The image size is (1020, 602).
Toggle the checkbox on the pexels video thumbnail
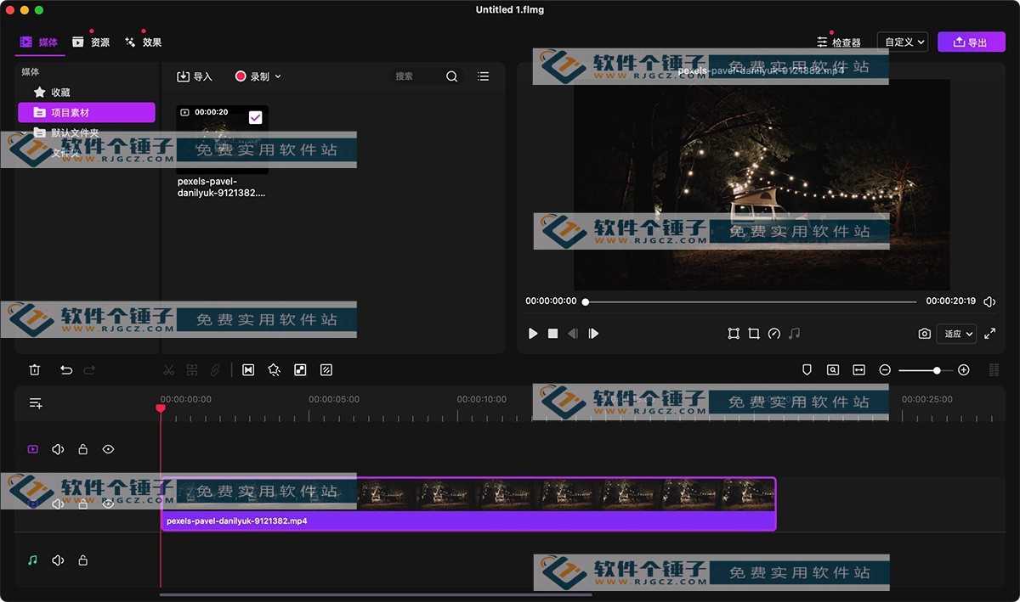pos(256,117)
